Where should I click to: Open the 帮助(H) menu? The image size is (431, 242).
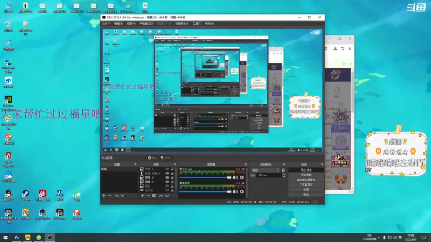[210, 24]
